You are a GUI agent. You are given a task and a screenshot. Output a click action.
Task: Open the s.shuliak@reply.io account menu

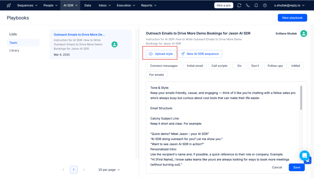289,6
